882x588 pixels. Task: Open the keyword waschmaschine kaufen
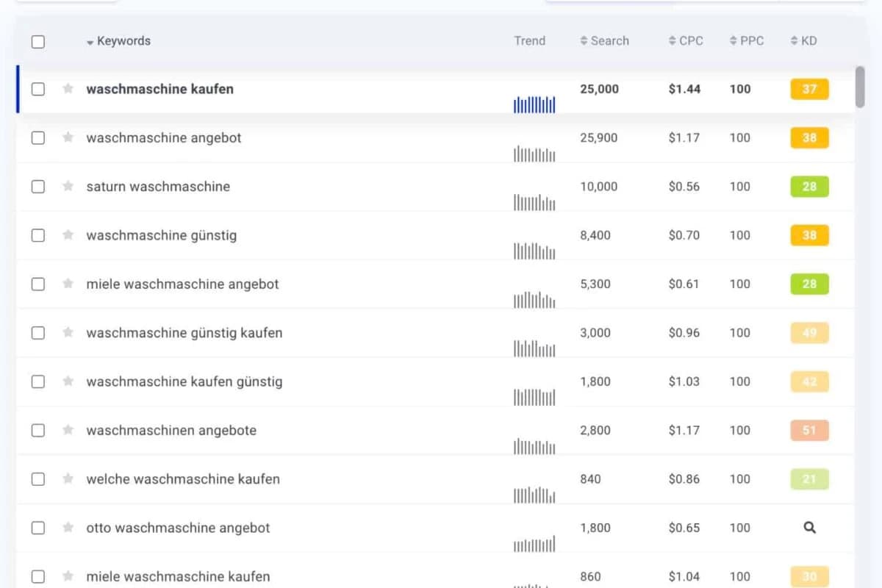tap(159, 89)
